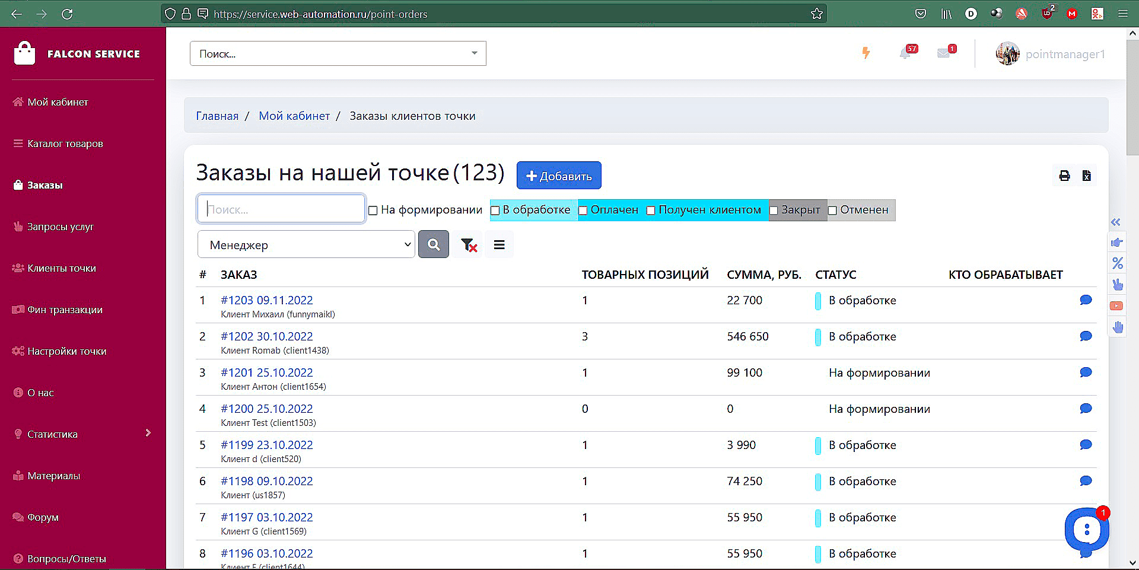Click the lightning bolt icon in header

click(866, 53)
